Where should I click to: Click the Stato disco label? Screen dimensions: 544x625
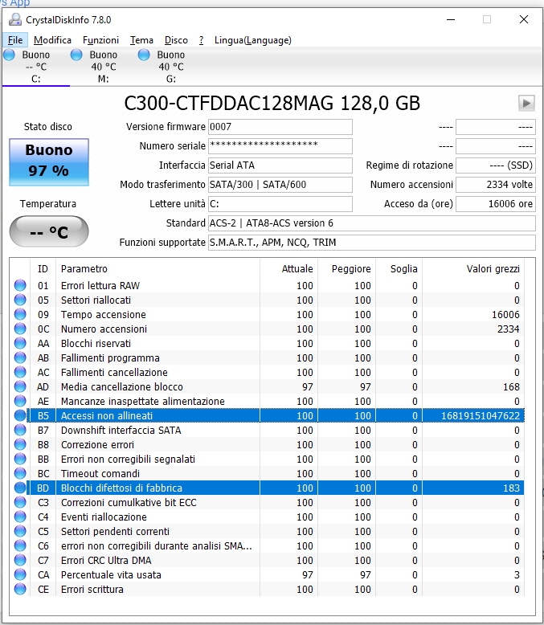[48, 127]
